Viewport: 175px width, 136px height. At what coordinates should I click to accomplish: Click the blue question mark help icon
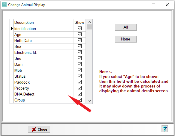[x=165, y=129]
